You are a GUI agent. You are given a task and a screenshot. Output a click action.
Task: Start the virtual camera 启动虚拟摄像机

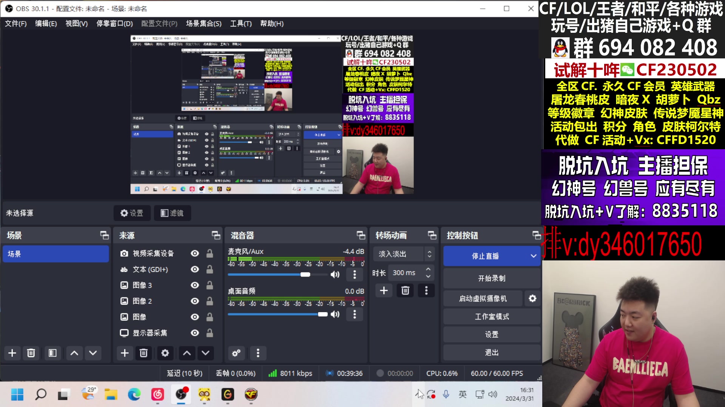tap(483, 298)
